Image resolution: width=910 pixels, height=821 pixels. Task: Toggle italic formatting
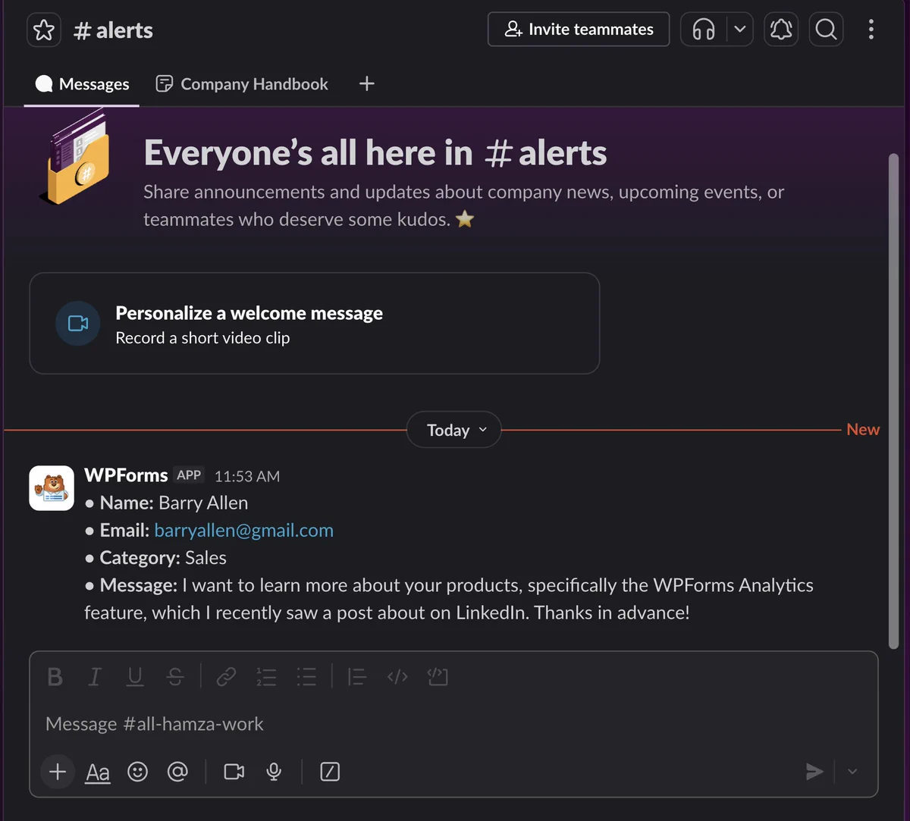[95, 676]
